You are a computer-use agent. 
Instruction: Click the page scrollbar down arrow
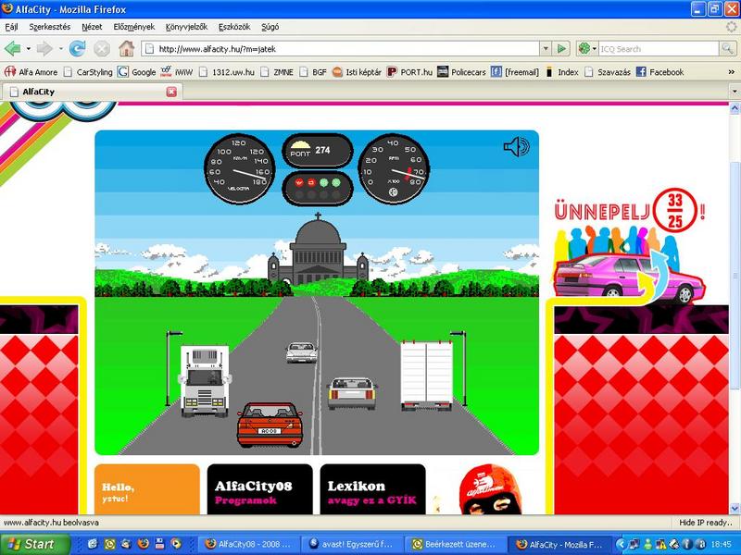click(x=735, y=508)
